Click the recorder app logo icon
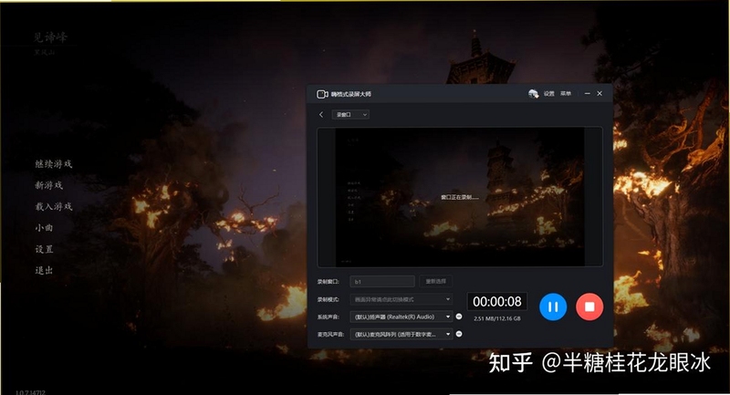The height and width of the screenshot is (395, 730). 322,94
